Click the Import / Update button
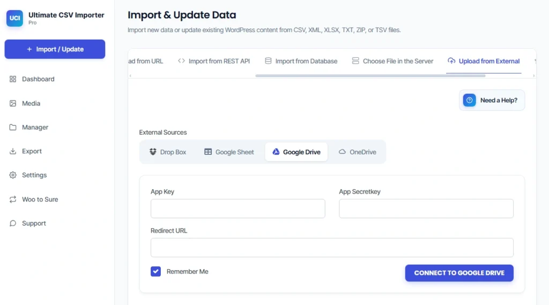Screen dimensions: 549x305 (x=55, y=49)
